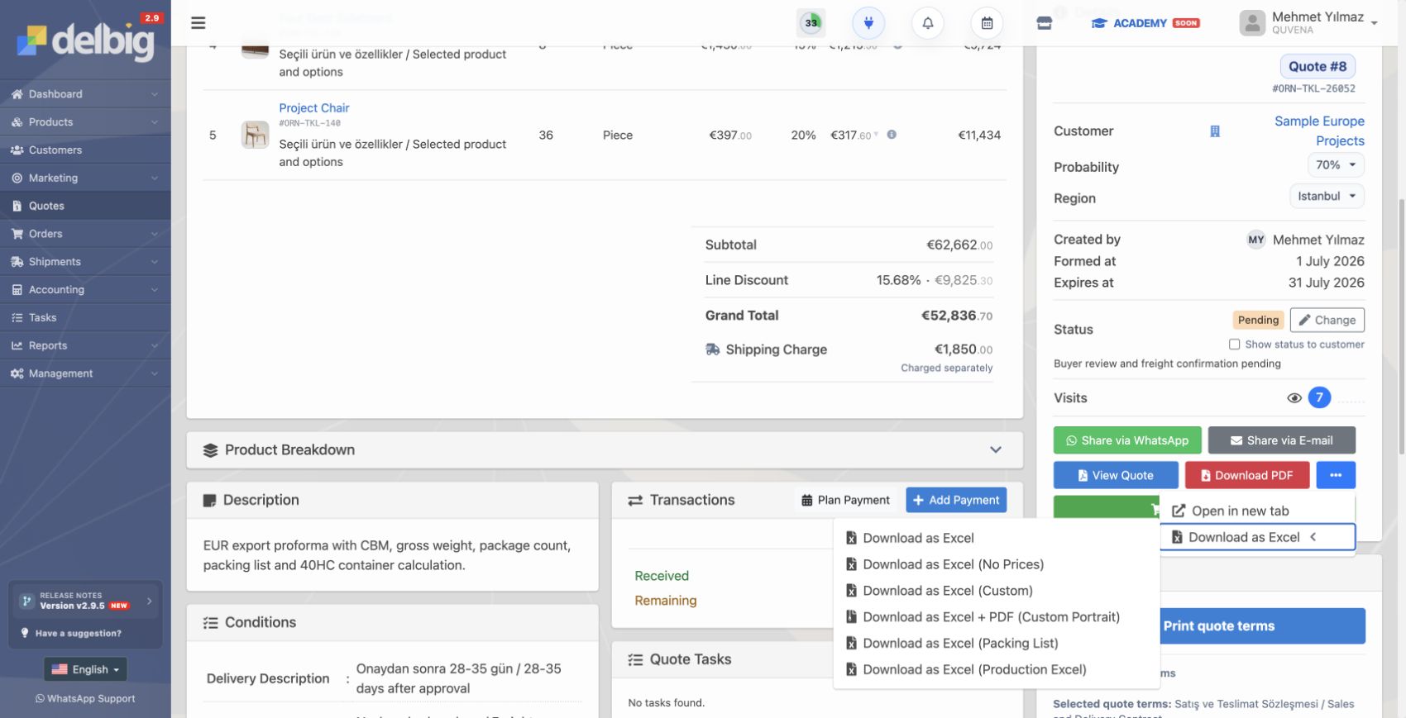Click the Add Payment button
This screenshot has width=1406, height=718.
coord(956,500)
